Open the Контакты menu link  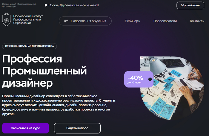coord(197,21)
